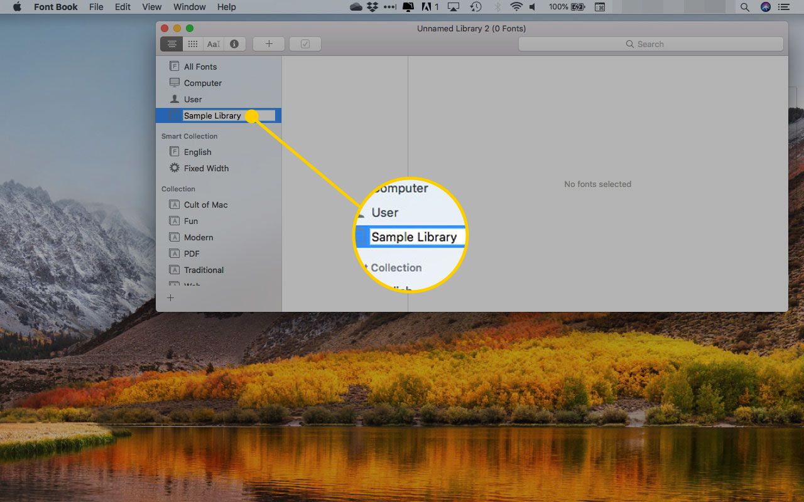The height and width of the screenshot is (502, 804).
Task: Select the Fixed Width smart collection
Action: (219, 168)
